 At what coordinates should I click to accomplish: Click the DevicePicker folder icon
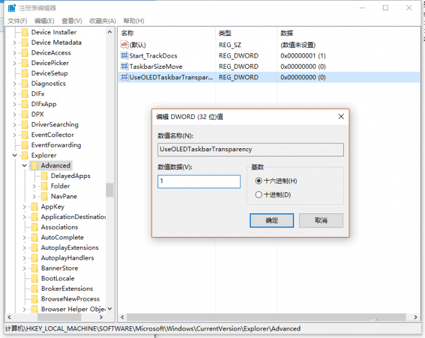point(25,63)
